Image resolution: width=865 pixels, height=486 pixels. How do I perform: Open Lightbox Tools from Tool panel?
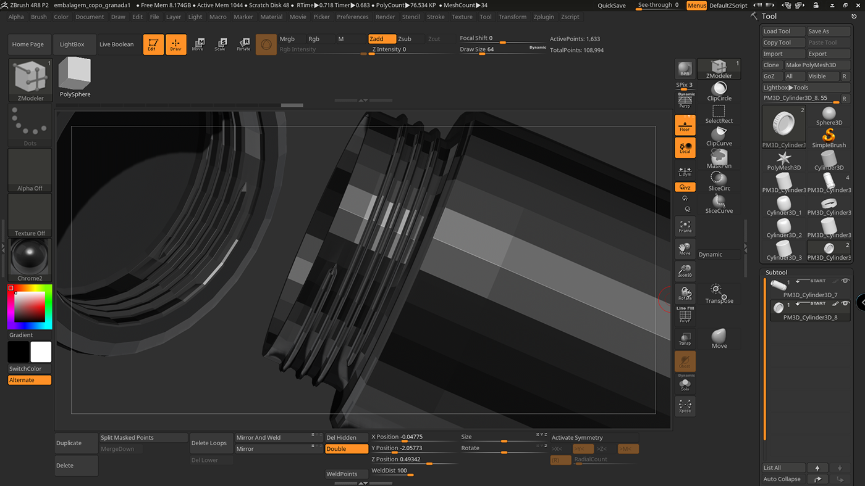click(785, 88)
